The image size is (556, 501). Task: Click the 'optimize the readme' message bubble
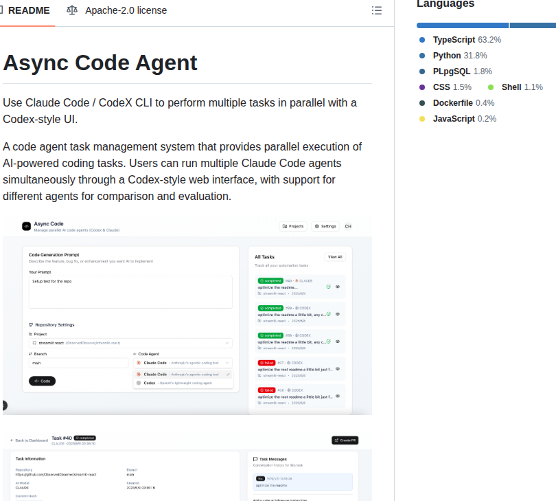[303, 482]
